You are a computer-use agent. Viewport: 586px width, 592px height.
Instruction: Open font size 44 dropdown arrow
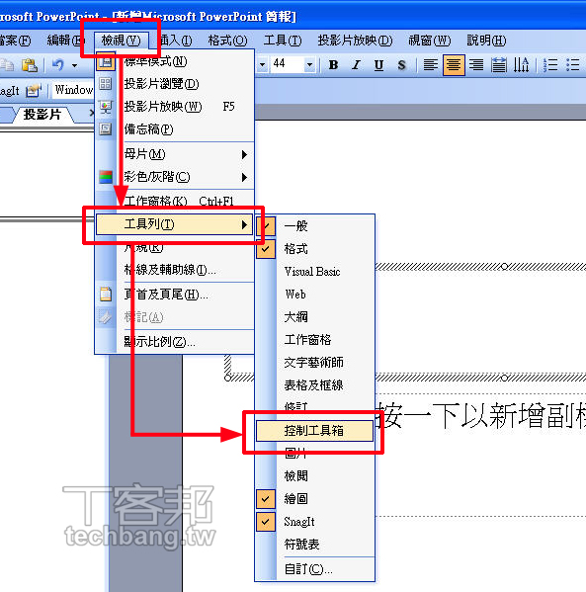click(309, 65)
